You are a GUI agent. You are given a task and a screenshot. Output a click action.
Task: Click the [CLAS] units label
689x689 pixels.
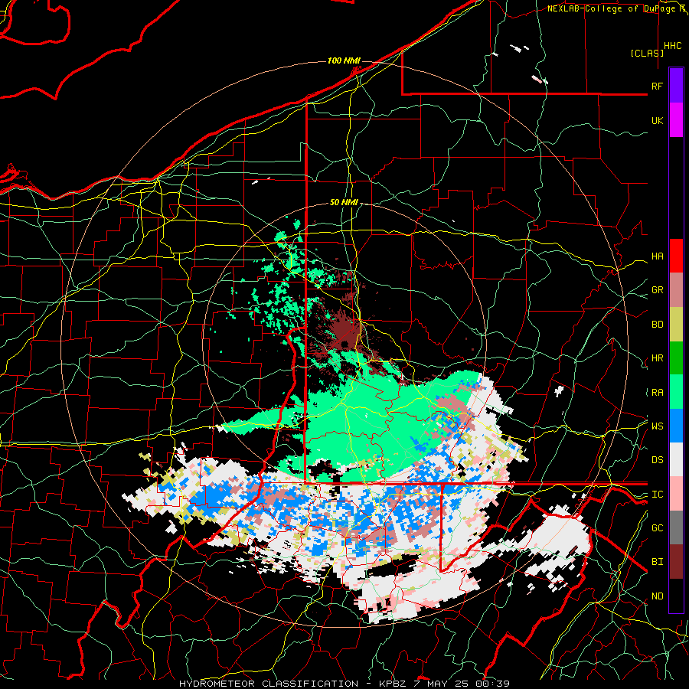point(647,53)
